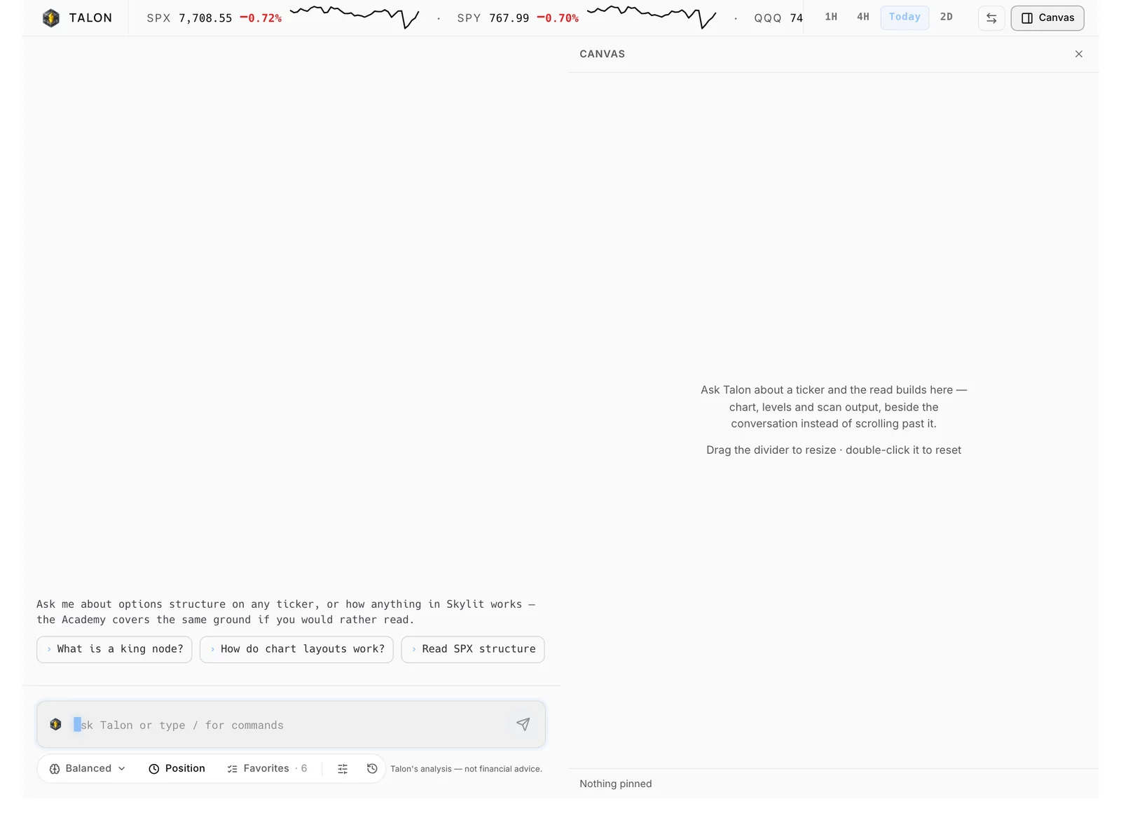The image size is (1121, 820).
Task: Click 'Talon's analysis — not financial advice' note
Action: [466, 769]
